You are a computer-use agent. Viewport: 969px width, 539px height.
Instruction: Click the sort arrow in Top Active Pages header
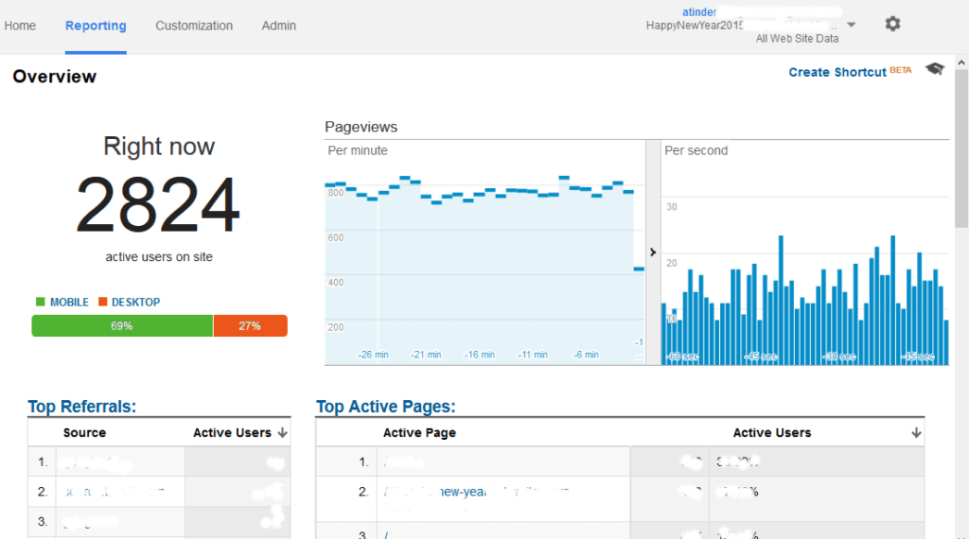pyautogui.click(x=916, y=433)
